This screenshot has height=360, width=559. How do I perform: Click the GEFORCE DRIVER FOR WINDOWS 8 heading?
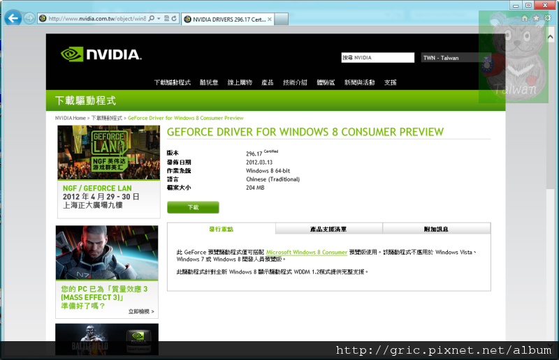click(305, 132)
